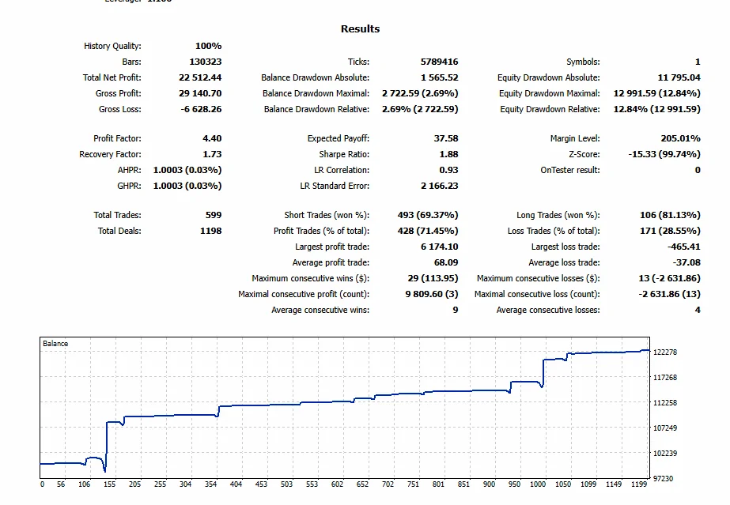
Task: Click the Total Trades value 599
Action: pos(214,215)
